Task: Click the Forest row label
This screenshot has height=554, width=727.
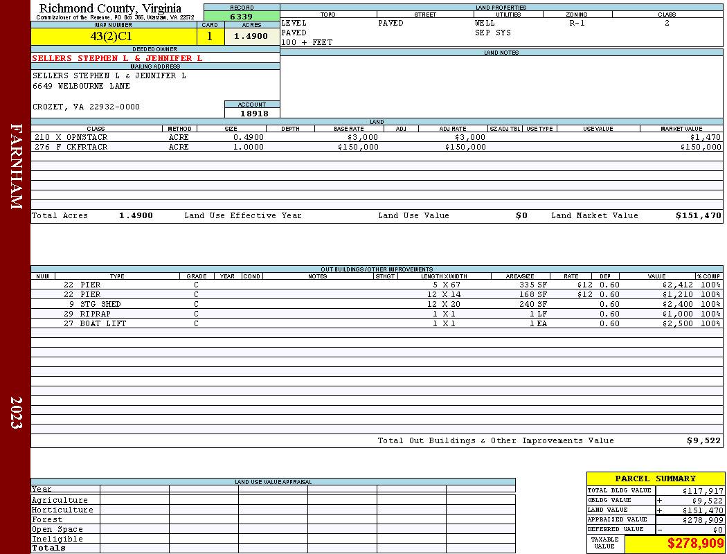Action: (x=47, y=519)
